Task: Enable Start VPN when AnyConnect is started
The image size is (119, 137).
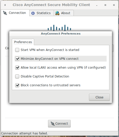Action: click(x=17, y=50)
